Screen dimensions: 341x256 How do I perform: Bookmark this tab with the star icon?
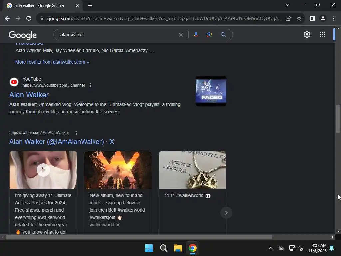(x=299, y=19)
